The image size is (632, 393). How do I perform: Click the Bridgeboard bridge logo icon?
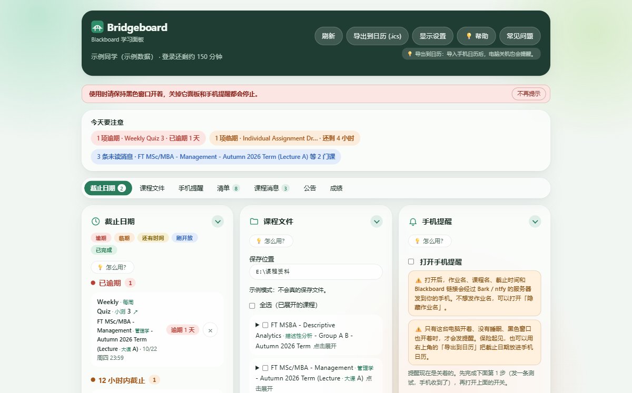point(97,27)
